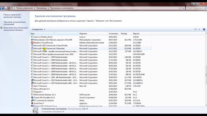Click the Панель управления breadcrumb
Image resolution: width=207 pixels, height=116 pixels.
[x=25, y=8]
